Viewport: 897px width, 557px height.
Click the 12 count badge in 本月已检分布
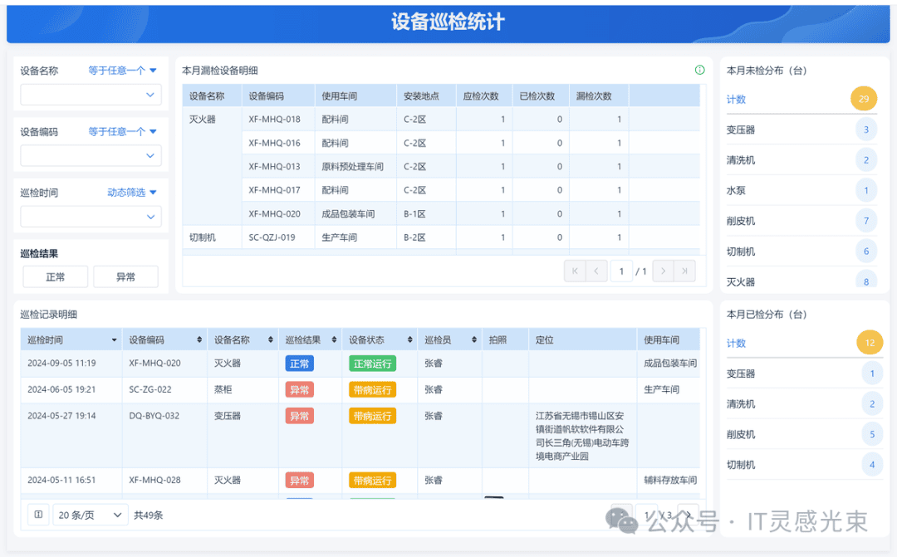click(x=870, y=343)
